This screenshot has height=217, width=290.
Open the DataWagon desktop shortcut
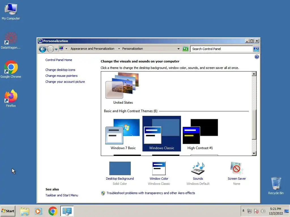coord(10,41)
